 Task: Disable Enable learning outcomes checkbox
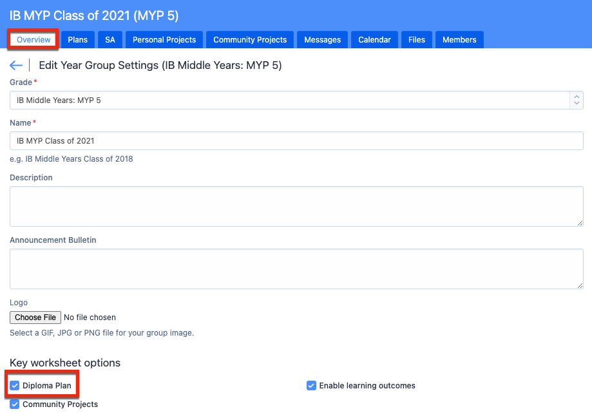(x=312, y=386)
